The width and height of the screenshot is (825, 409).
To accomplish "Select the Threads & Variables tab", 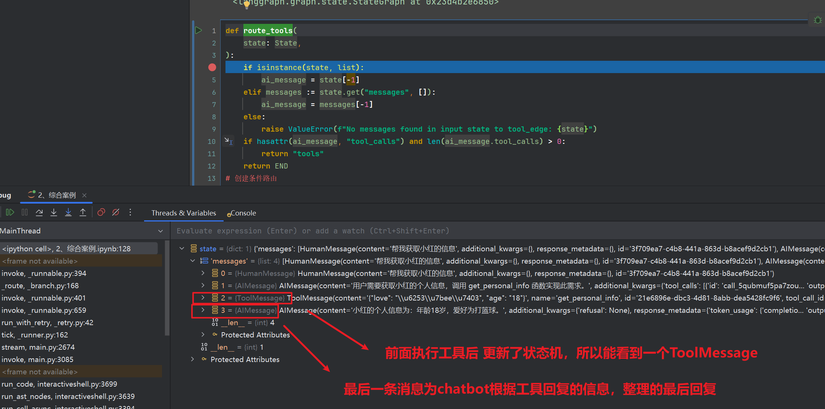I will click(183, 213).
